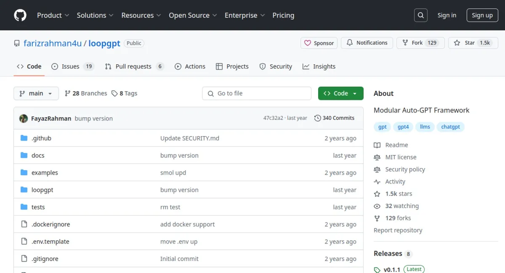Switch to the Code tab
This screenshot has height=273, width=505.
(29, 66)
